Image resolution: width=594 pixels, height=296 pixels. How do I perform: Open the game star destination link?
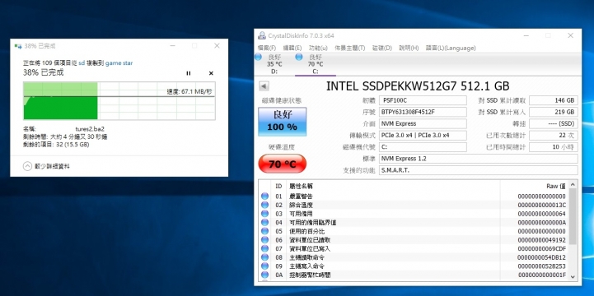[119, 63]
